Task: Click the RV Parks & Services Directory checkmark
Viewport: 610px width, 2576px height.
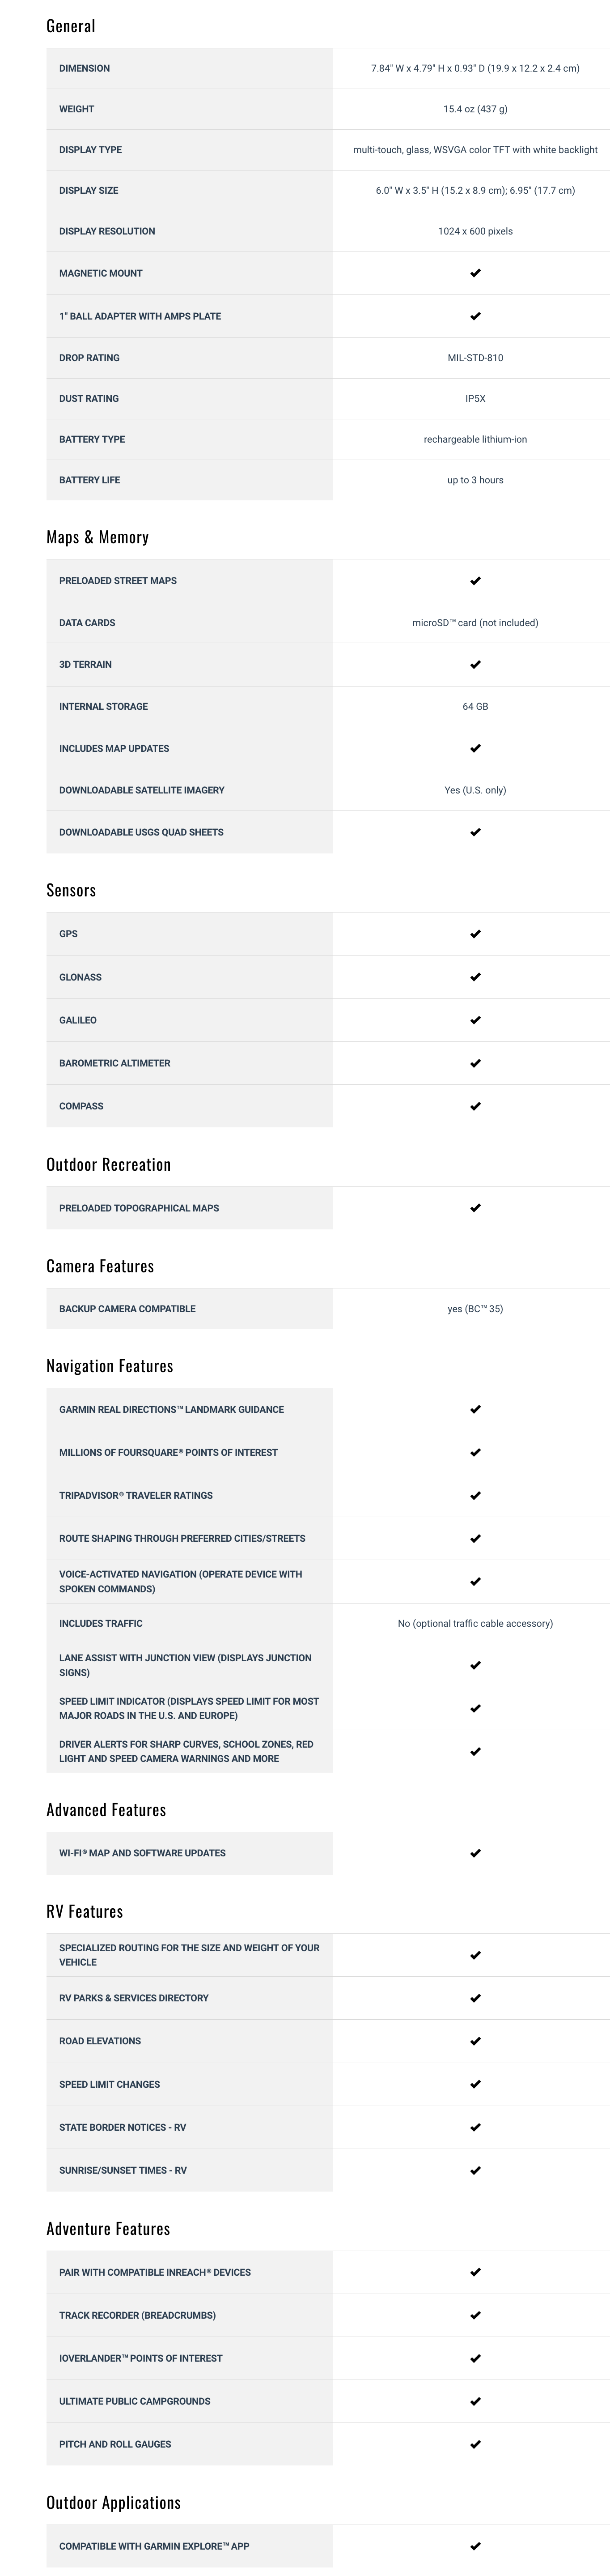Action: click(x=475, y=1998)
